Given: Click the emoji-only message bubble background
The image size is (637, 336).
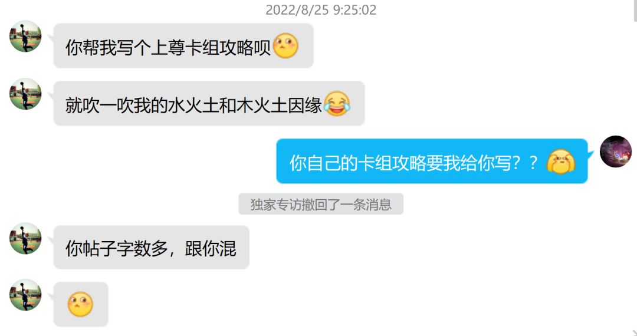Looking at the screenshot, I should [x=81, y=304].
